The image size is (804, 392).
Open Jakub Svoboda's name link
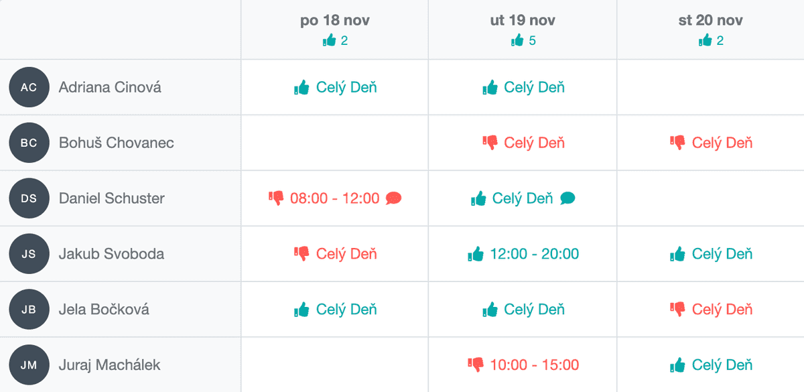111,254
